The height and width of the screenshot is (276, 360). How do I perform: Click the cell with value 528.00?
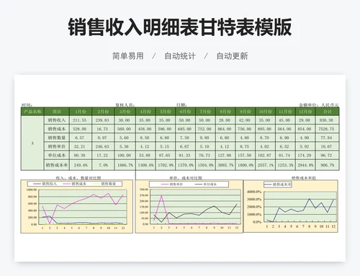pyautogui.click(x=80, y=129)
